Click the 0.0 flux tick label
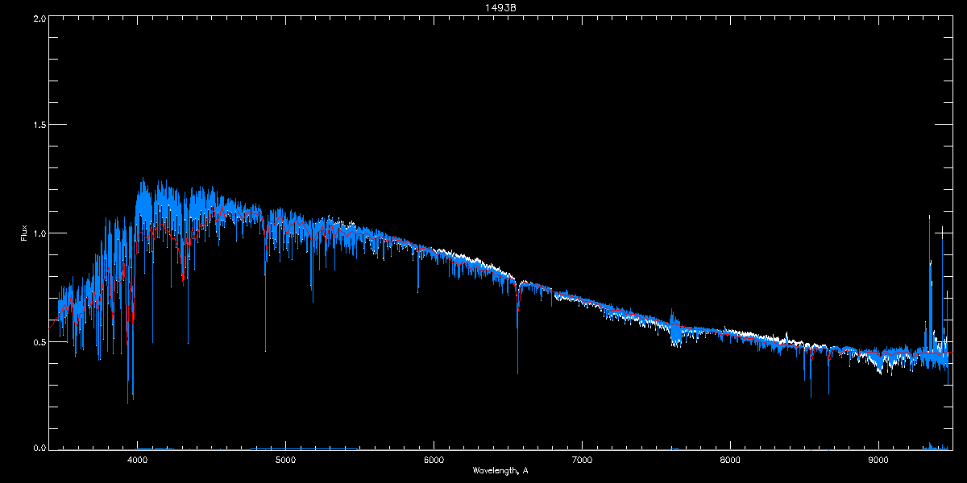This screenshot has height=483, width=967. coord(39,446)
